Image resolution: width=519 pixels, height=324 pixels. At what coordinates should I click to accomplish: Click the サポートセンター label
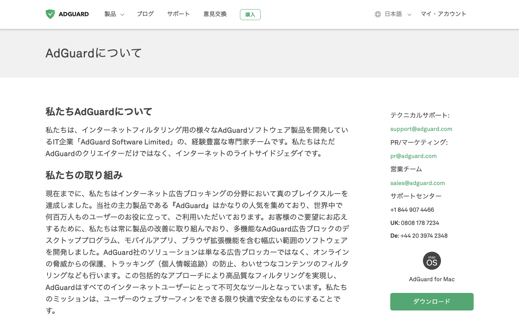pos(416,196)
